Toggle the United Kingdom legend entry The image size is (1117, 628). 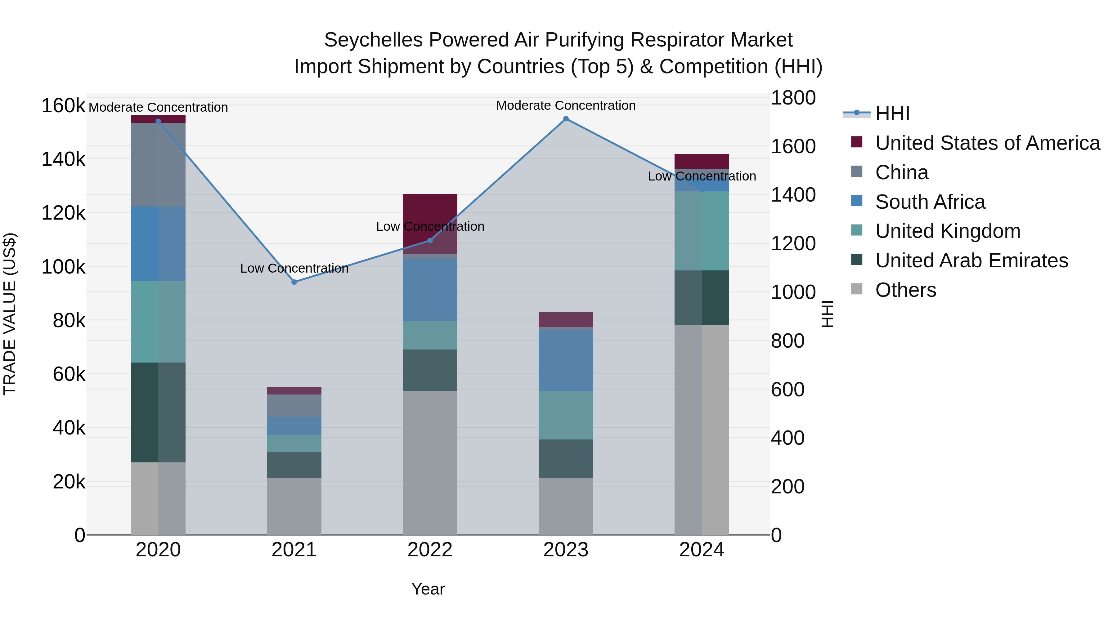(x=935, y=231)
